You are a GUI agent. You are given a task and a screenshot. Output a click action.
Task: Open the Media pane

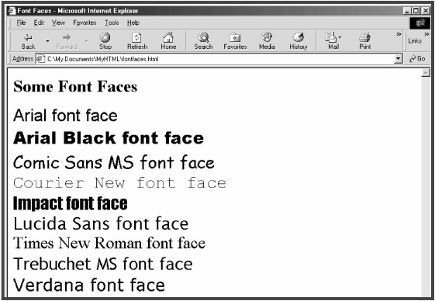tap(267, 41)
